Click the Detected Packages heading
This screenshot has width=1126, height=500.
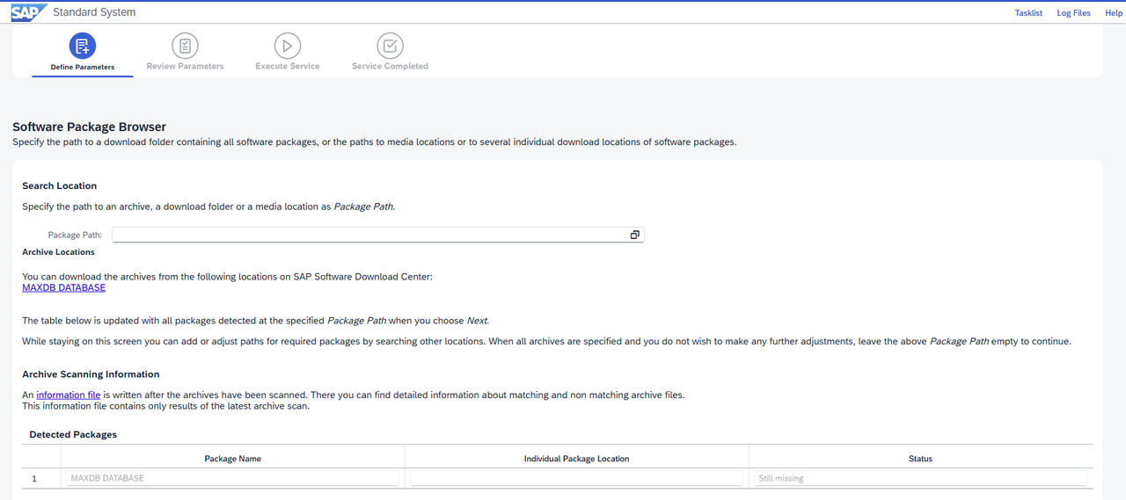pos(73,434)
